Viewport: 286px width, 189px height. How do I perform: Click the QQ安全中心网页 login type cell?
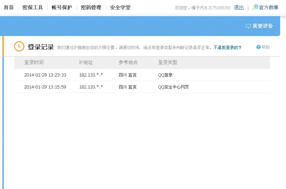(x=173, y=87)
